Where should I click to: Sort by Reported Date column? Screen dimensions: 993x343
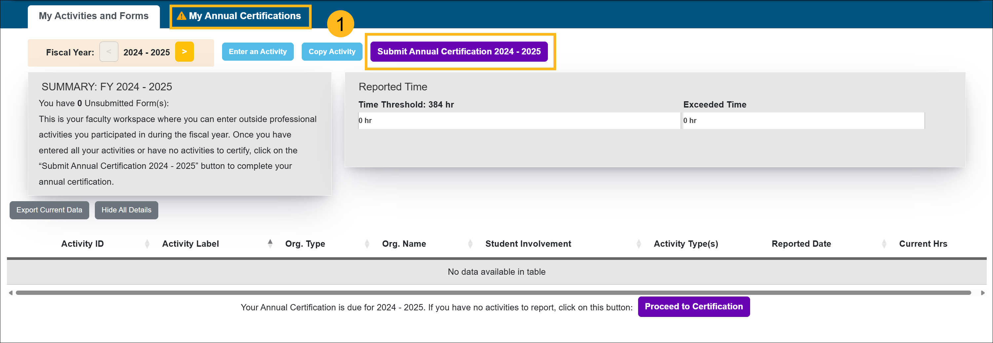(x=801, y=244)
